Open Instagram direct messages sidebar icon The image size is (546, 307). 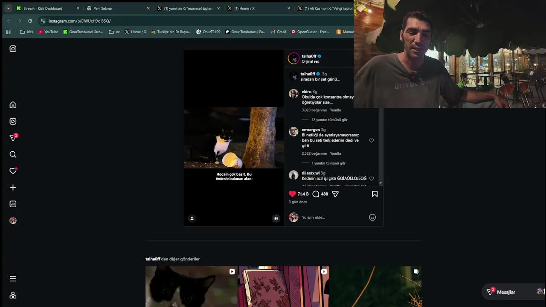pos(13,138)
